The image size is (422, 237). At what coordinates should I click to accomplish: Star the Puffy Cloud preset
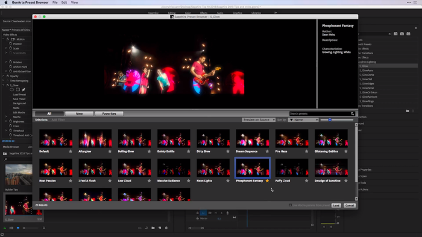click(x=306, y=181)
